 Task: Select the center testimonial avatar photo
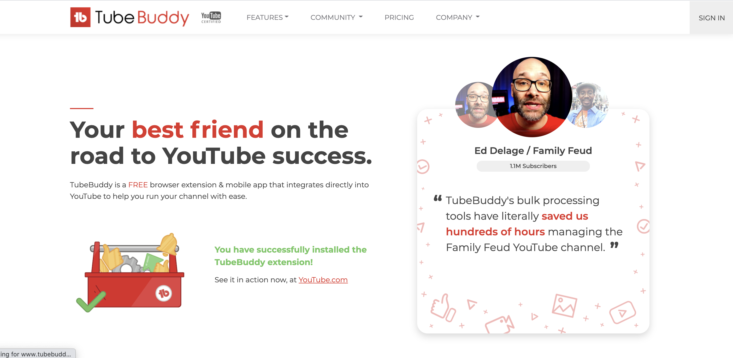coord(532,97)
